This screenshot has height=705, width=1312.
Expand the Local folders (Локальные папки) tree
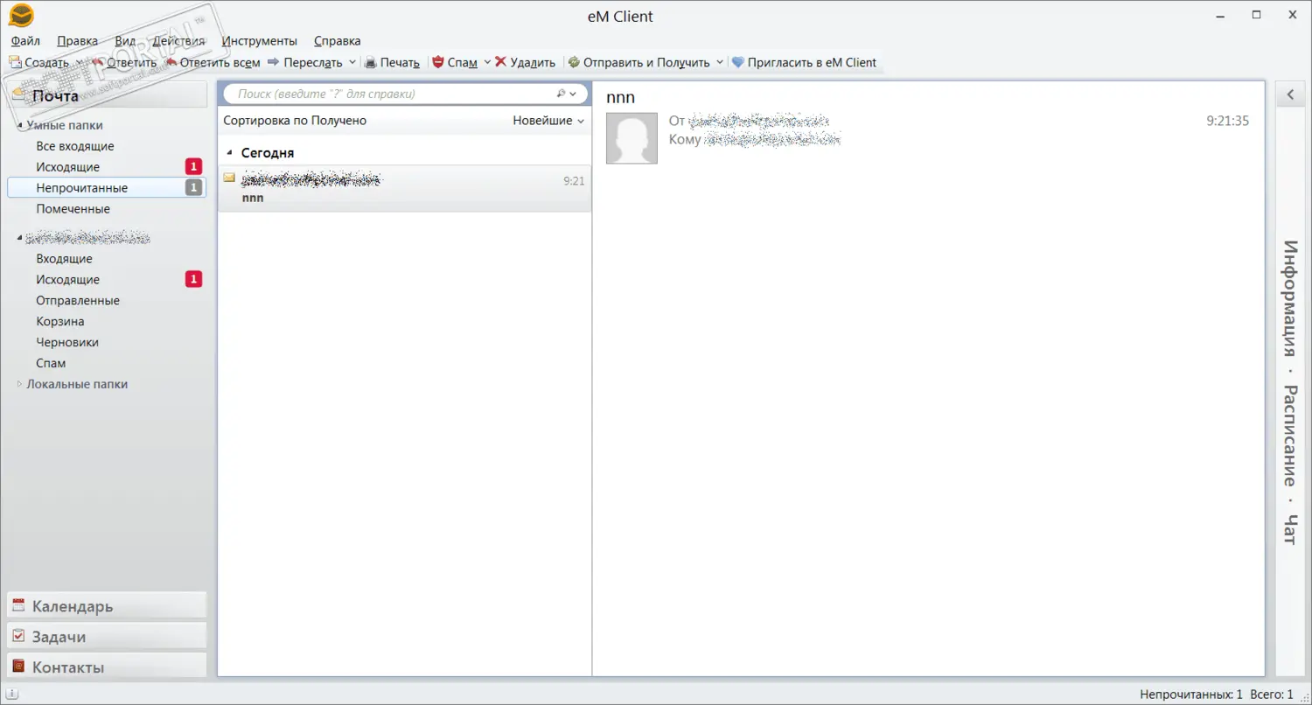coord(20,384)
